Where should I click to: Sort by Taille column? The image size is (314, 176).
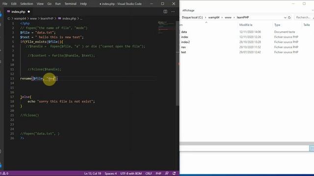click(x=307, y=25)
